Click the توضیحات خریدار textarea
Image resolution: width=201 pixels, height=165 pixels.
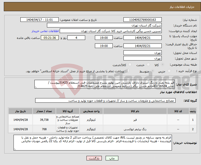click(x=93, y=143)
